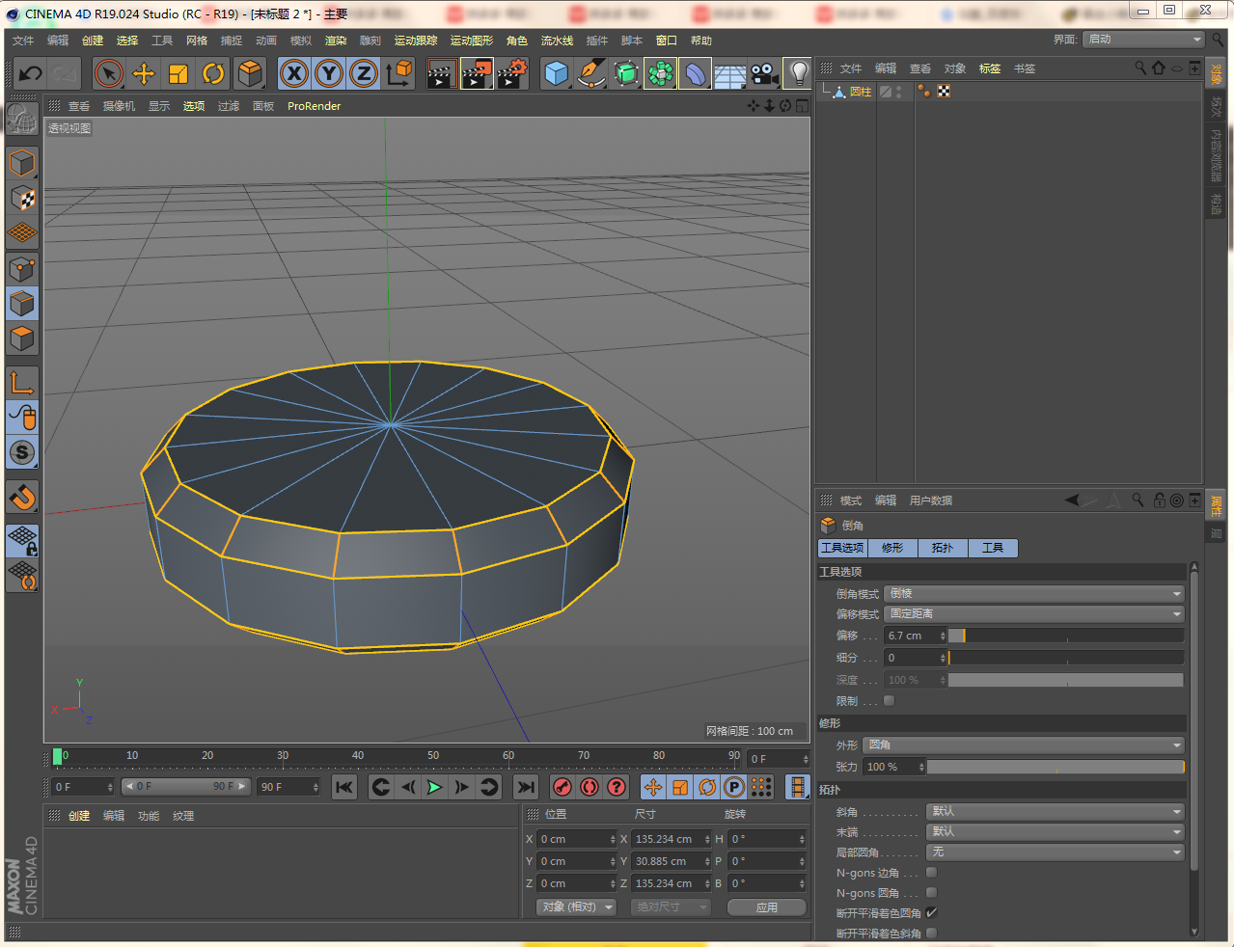Select edges mode in left sidebar
Screen dimensions: 1234x947
click(x=22, y=303)
